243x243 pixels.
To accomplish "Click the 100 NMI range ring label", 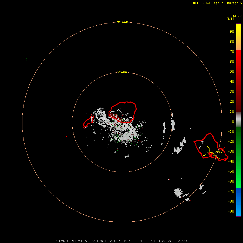I will point(122,22).
